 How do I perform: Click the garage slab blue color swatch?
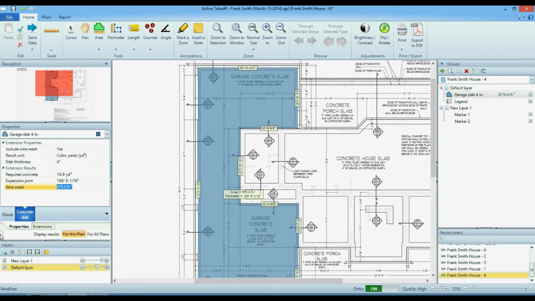click(x=98, y=134)
